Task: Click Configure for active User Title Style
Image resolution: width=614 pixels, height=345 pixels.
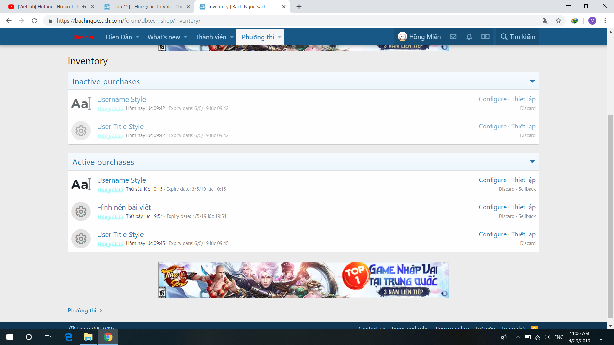Action: point(492,234)
